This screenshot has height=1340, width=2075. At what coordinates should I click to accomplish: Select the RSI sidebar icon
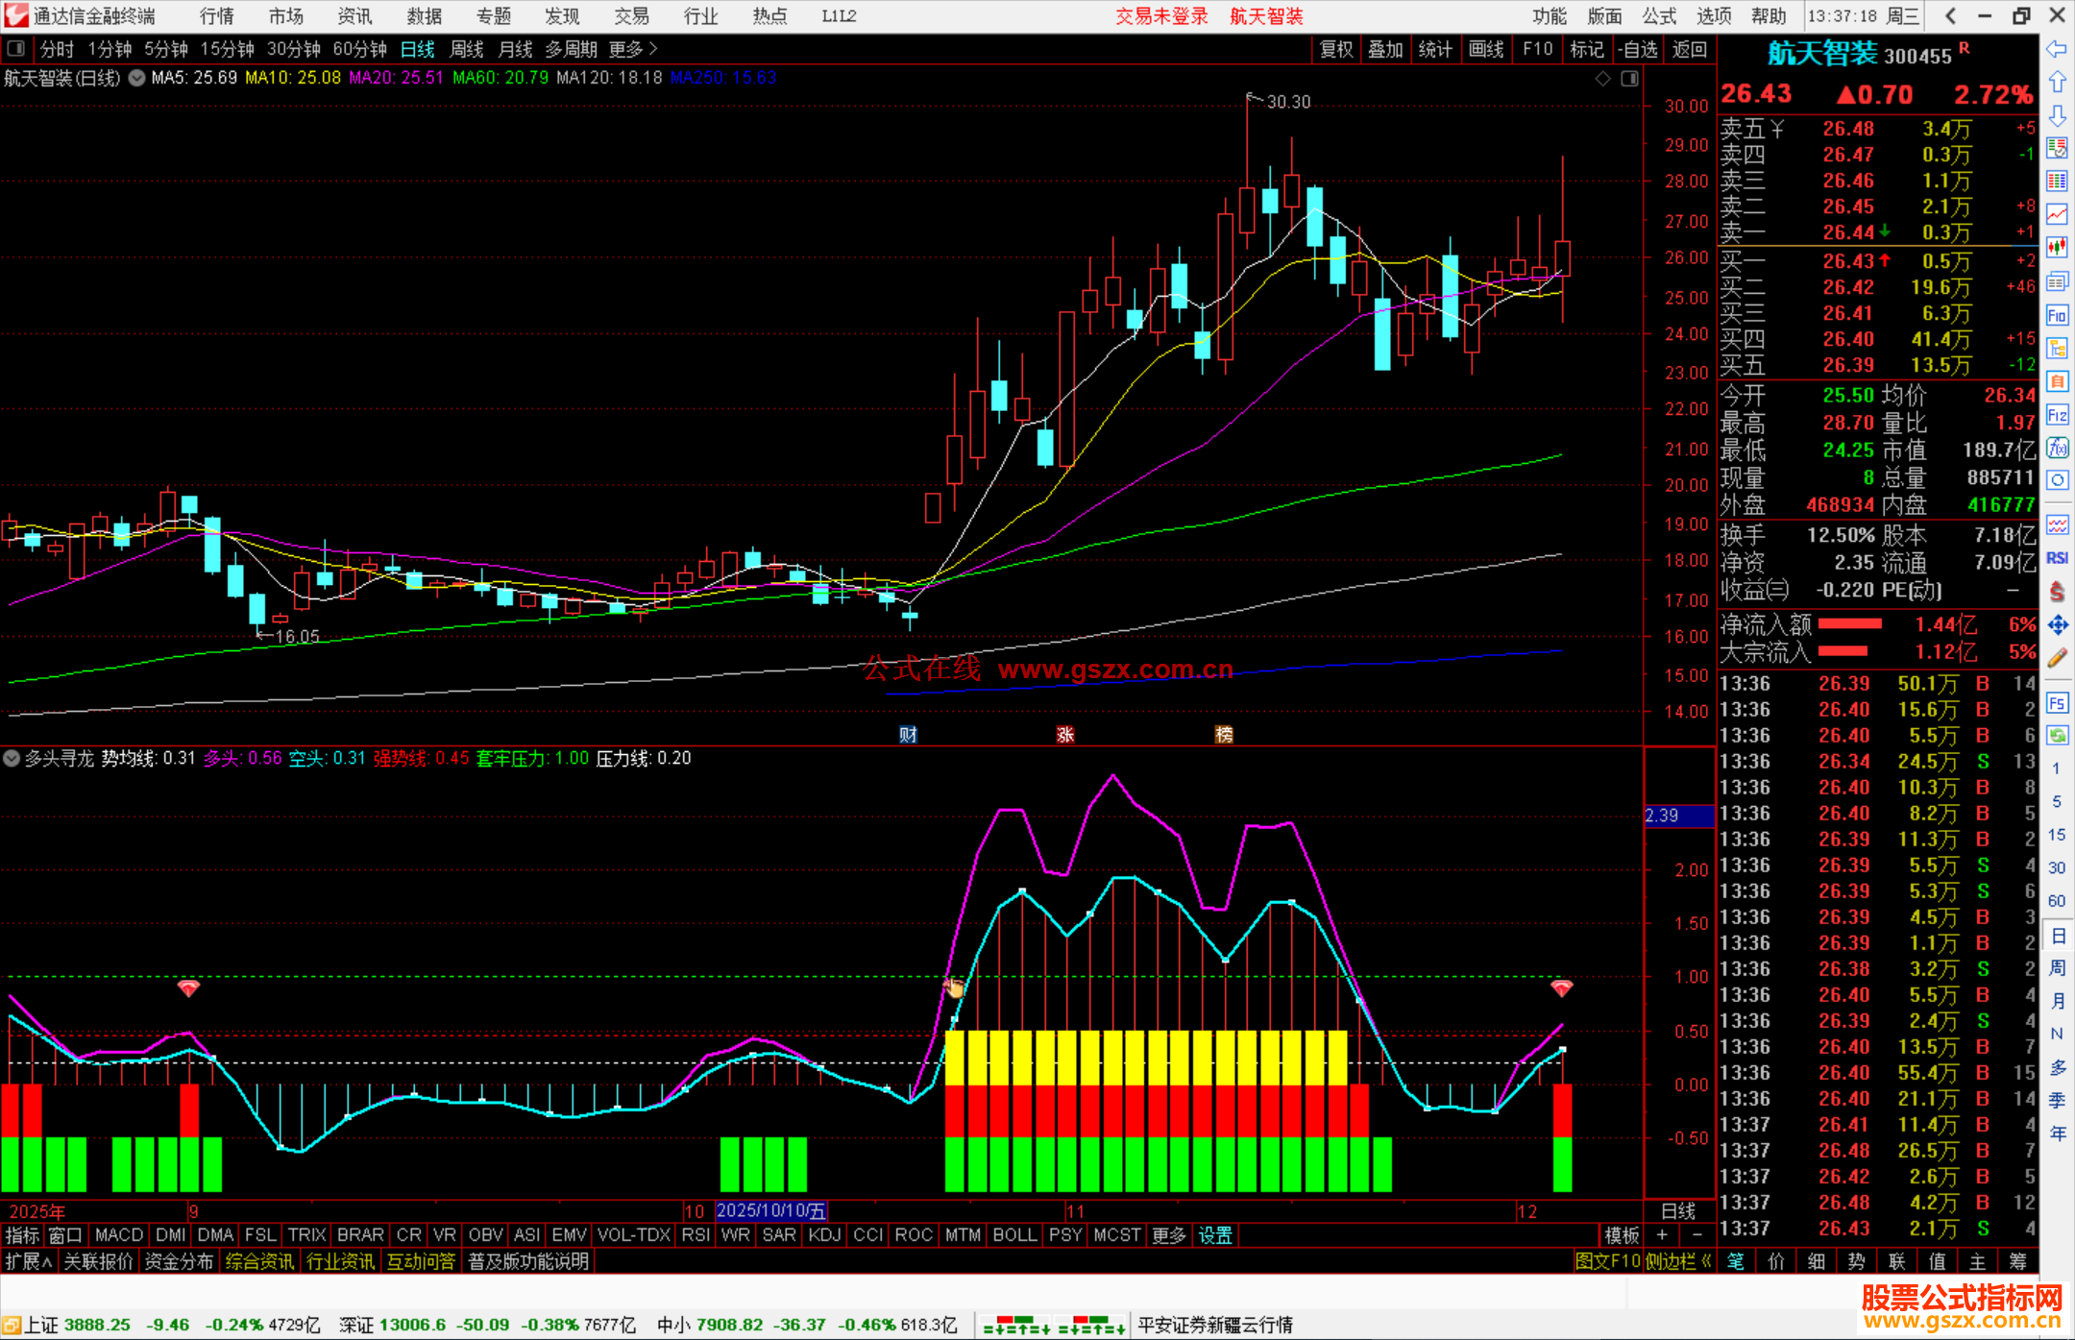2057,558
